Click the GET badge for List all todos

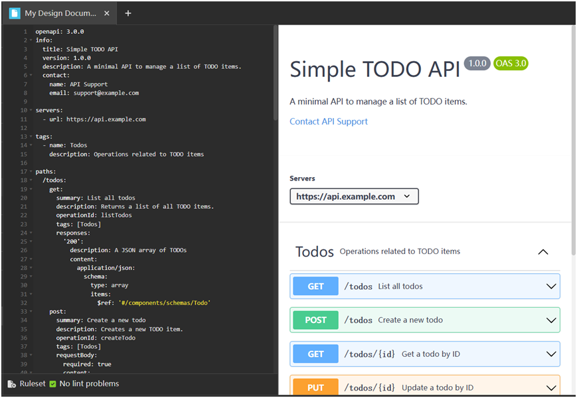pyautogui.click(x=316, y=287)
